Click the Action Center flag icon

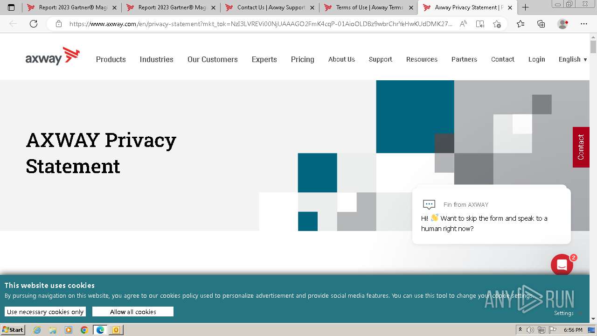click(x=552, y=330)
